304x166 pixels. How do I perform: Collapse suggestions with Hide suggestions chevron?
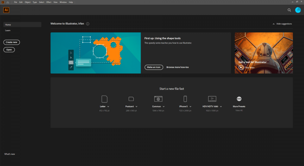tap(274, 24)
